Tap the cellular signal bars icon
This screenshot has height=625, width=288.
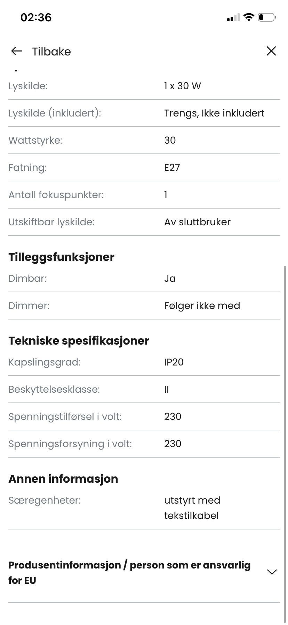(233, 17)
